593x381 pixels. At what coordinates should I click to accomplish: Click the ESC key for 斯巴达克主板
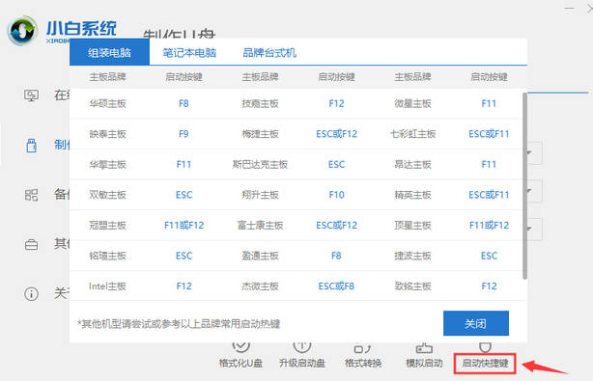tap(337, 164)
